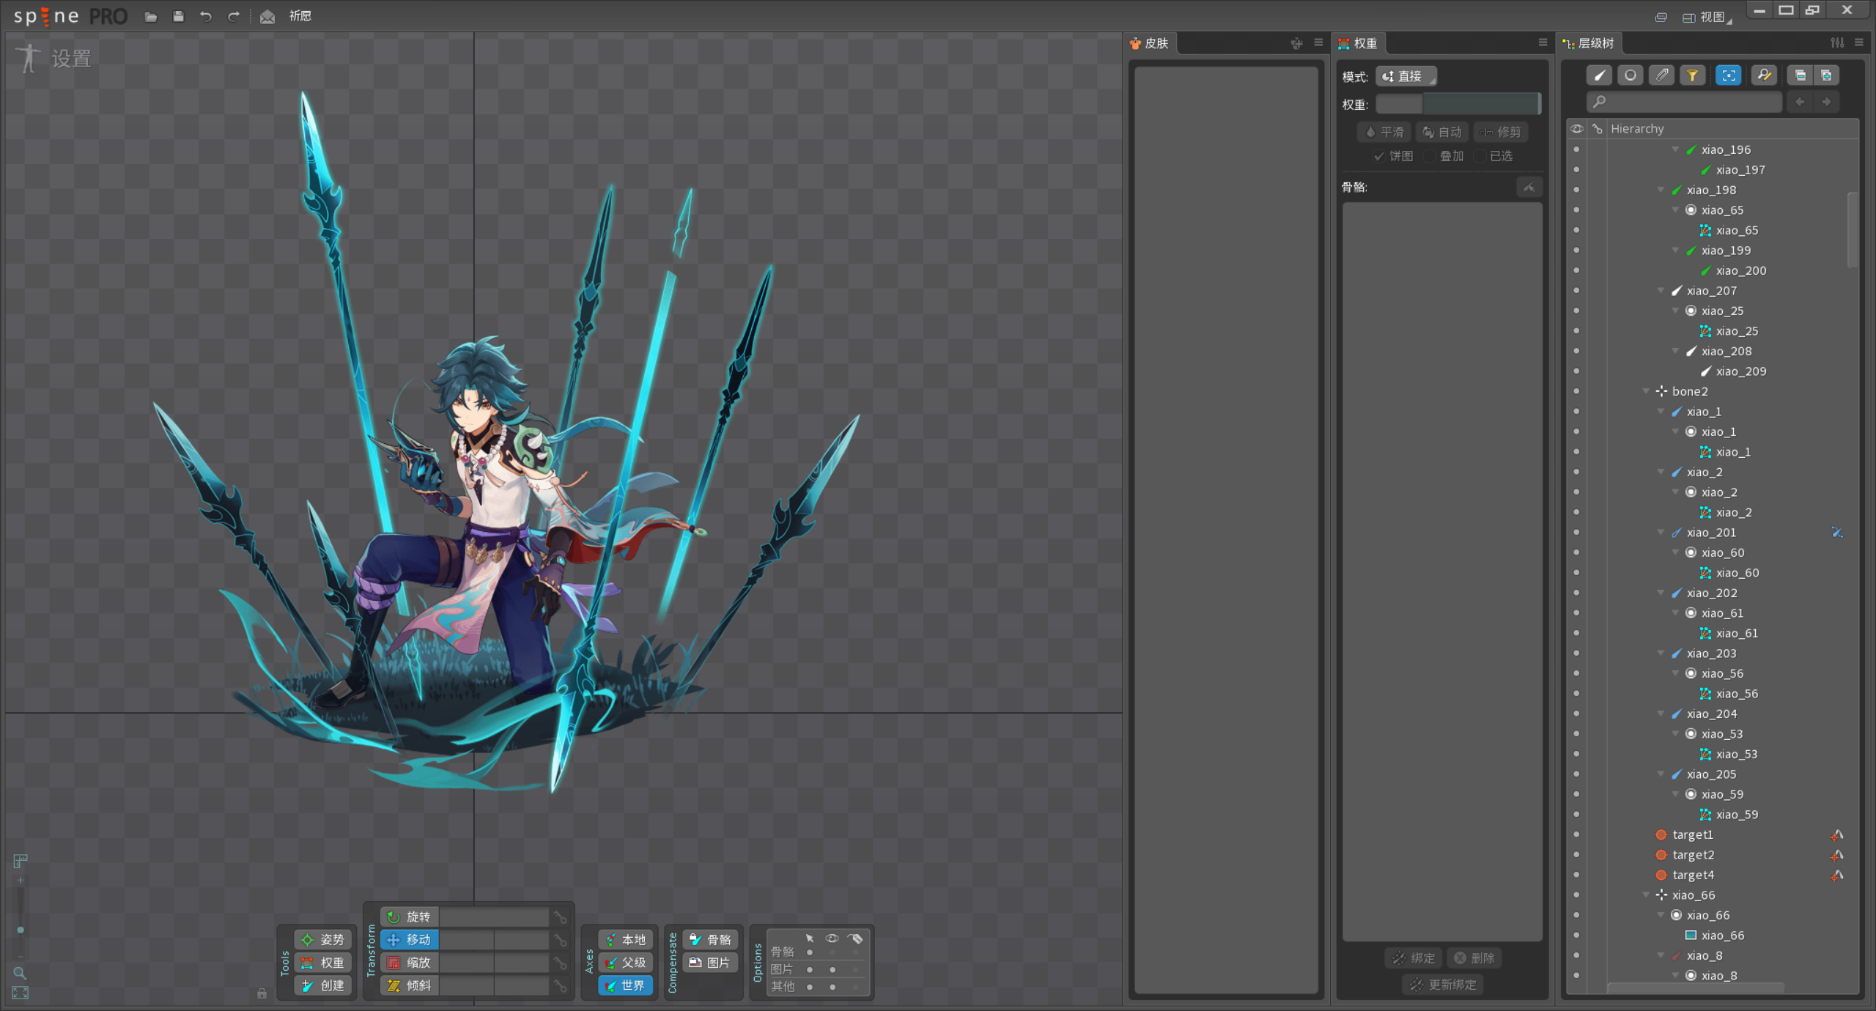Switch to the 层级树 tab
This screenshot has height=1011, width=1876.
pos(1589,43)
